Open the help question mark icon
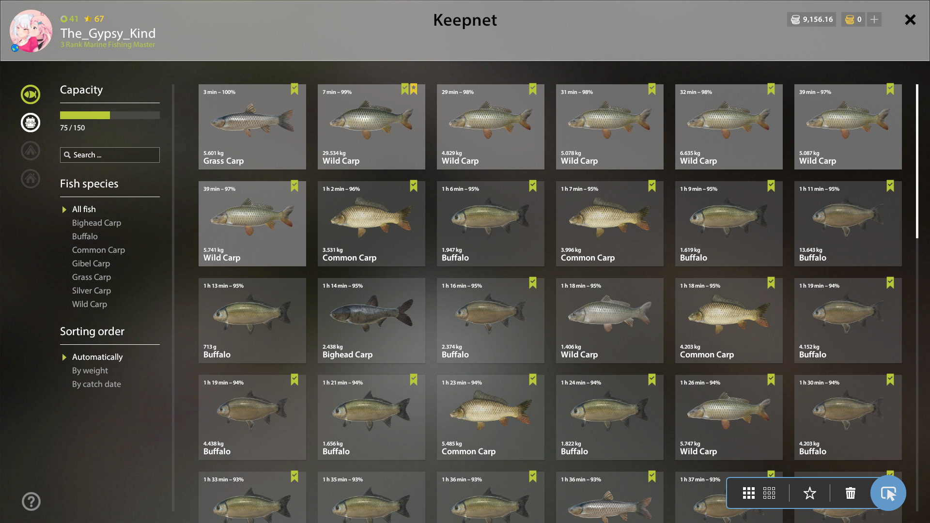Viewport: 930px width, 523px height. point(31,501)
